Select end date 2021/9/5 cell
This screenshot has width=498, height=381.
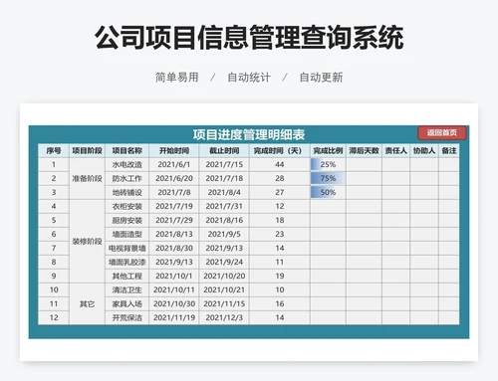click(224, 234)
